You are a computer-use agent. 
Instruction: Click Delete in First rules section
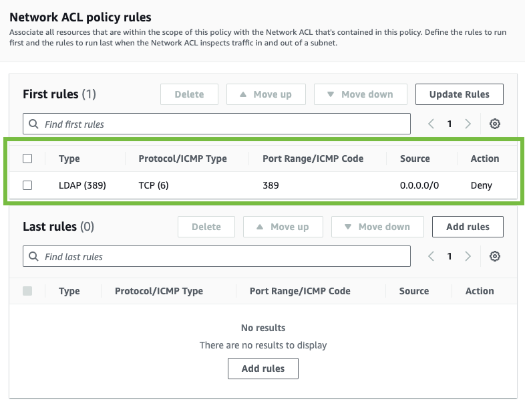click(x=189, y=94)
